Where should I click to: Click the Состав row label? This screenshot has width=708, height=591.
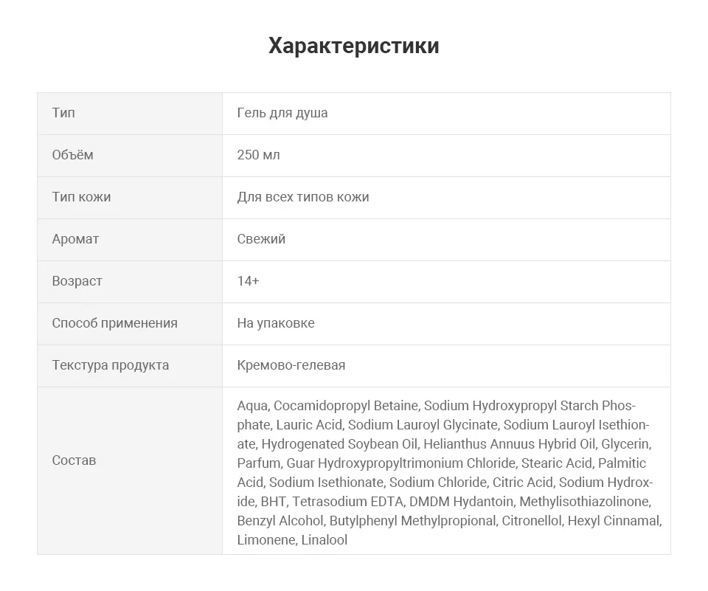click(x=74, y=460)
